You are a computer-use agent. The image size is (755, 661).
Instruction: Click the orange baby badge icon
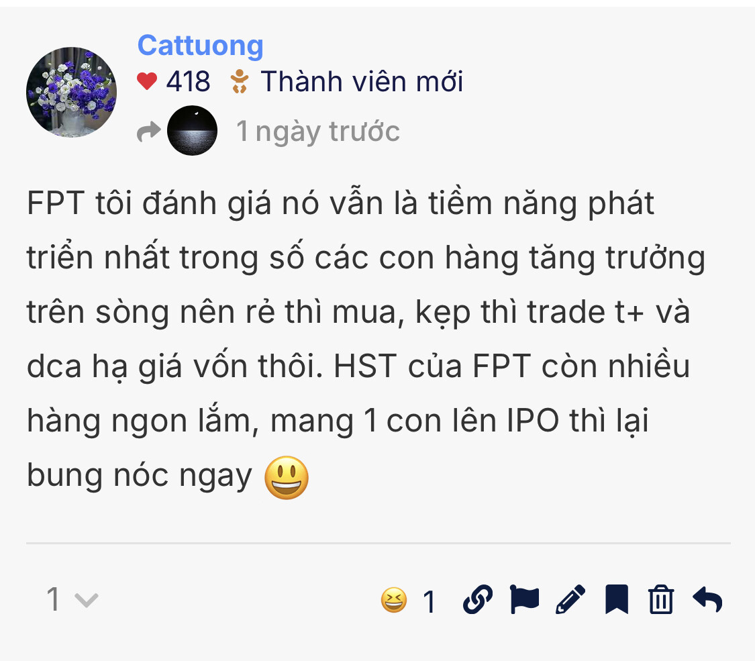pos(240,81)
